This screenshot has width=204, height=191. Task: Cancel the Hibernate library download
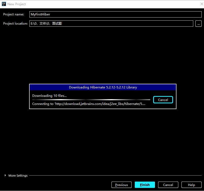163,100
